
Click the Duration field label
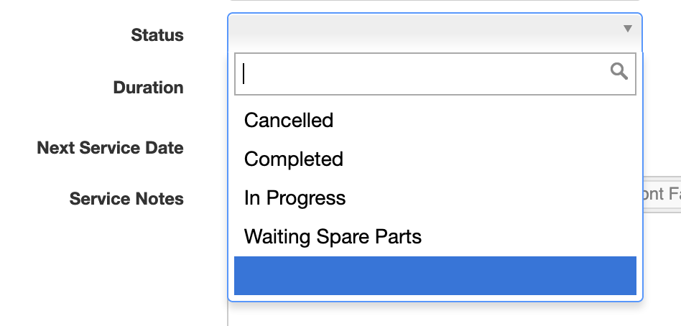click(x=148, y=88)
